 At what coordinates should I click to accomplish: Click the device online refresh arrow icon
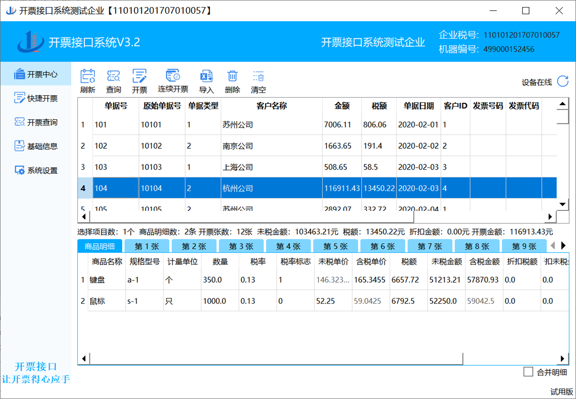coord(562,81)
